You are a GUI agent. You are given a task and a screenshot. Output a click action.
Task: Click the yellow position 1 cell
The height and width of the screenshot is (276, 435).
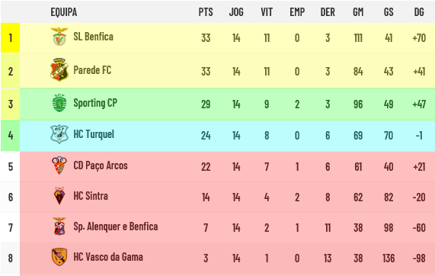(10, 38)
